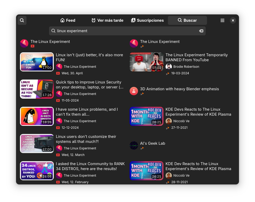
Task: Open the 3D Animation channel avatar
Action: [x=134, y=91]
